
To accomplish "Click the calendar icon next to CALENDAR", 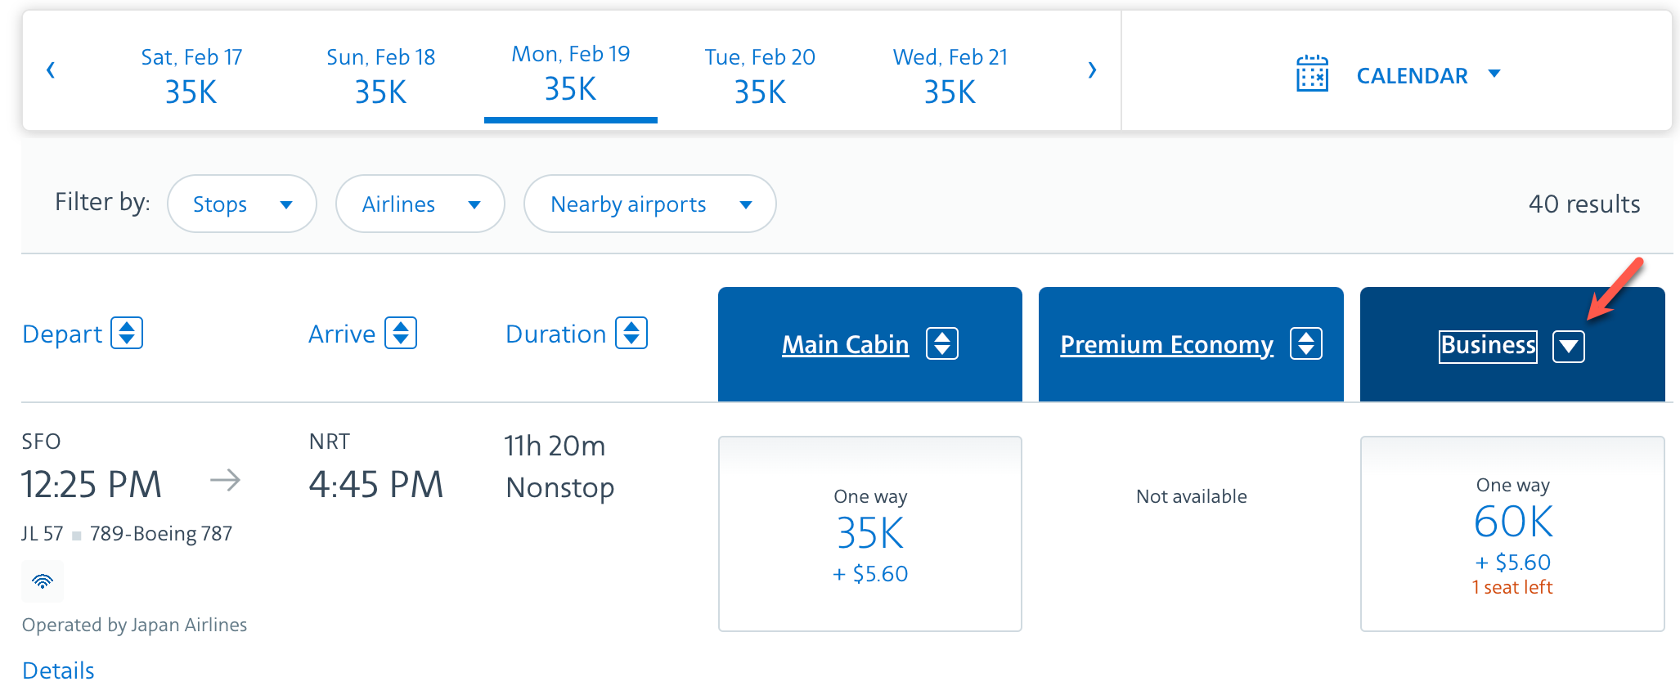I will [x=1313, y=74].
